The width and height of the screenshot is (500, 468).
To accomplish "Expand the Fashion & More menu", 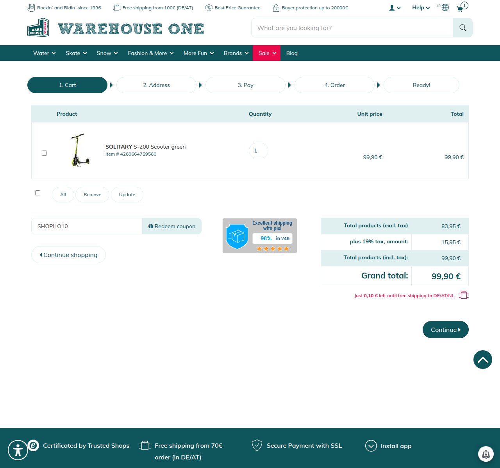I will coord(151,53).
